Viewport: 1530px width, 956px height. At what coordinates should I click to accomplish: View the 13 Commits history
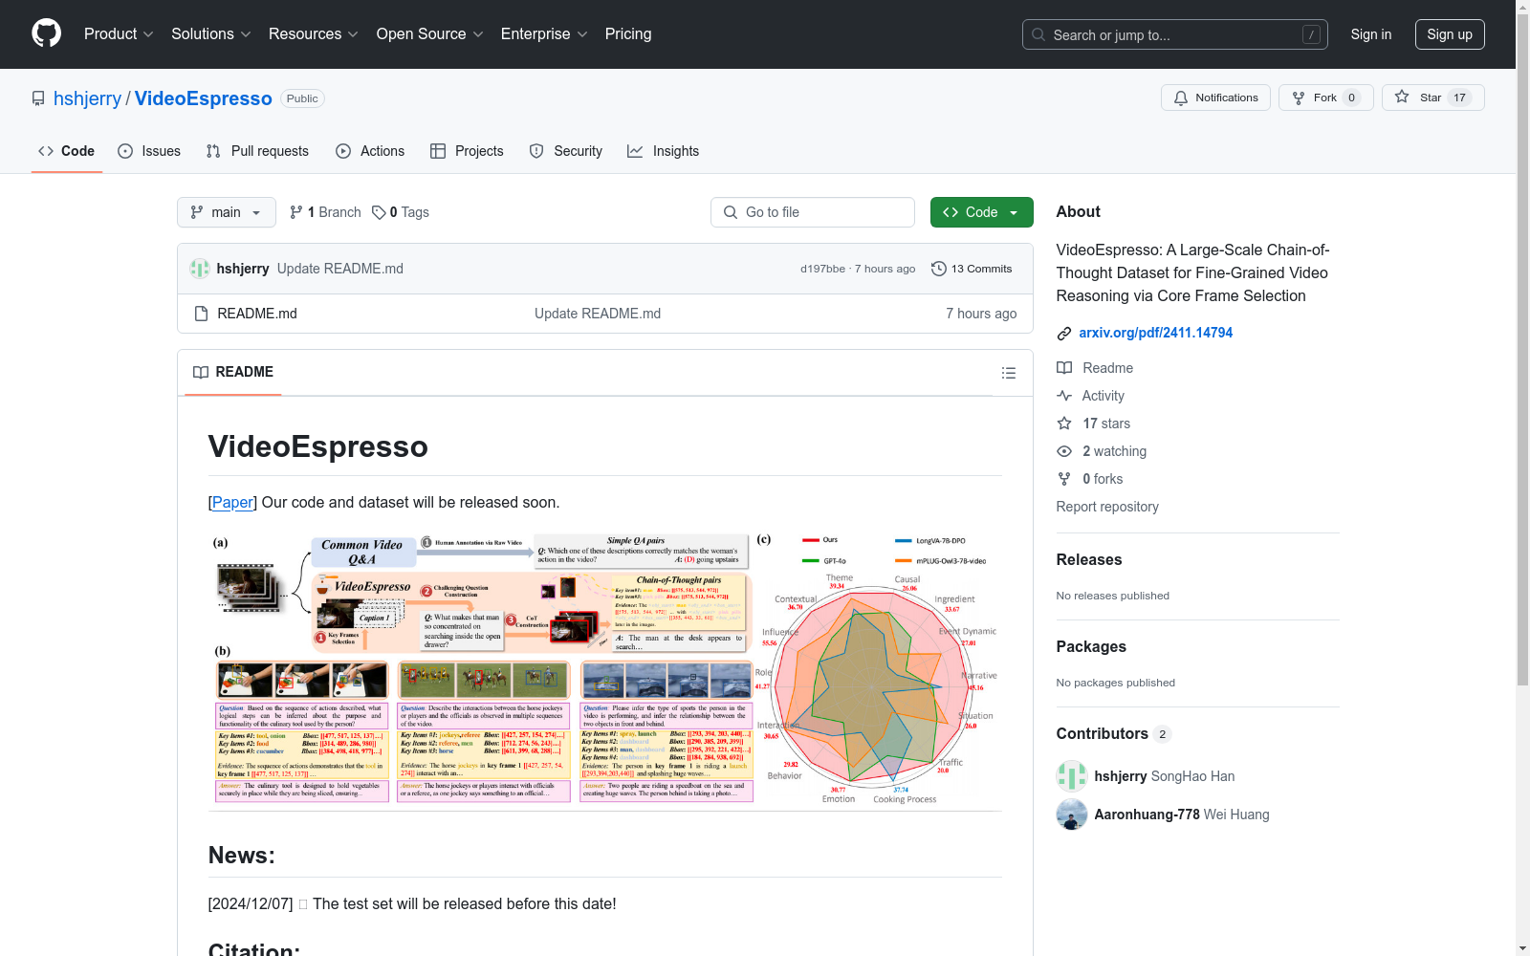(972, 269)
